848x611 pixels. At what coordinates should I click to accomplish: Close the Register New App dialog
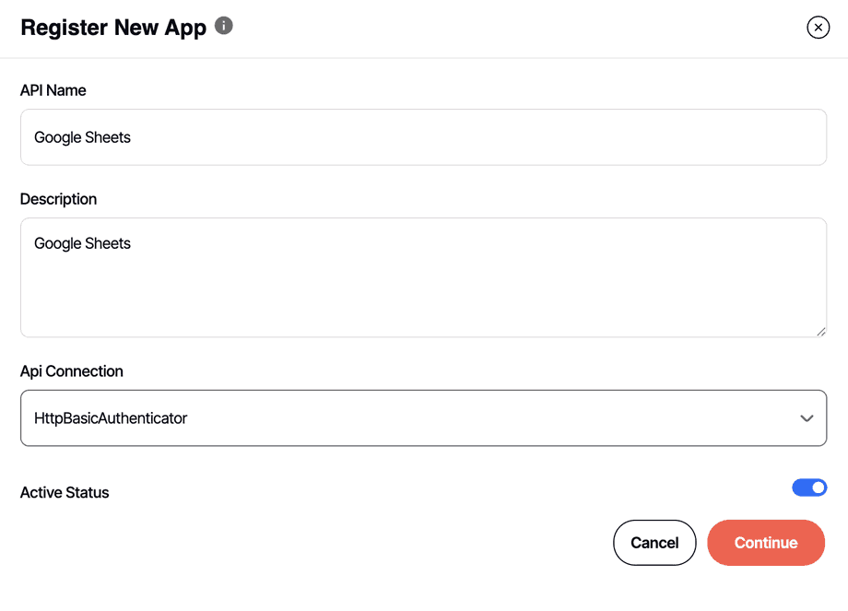pos(818,28)
